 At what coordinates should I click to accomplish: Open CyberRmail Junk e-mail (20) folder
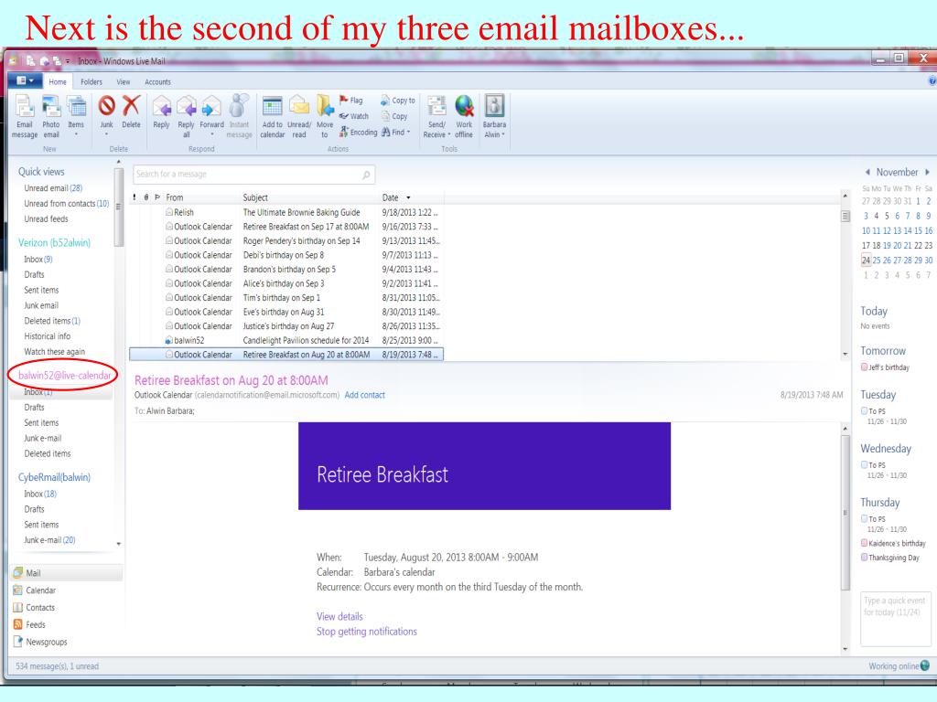(49, 540)
